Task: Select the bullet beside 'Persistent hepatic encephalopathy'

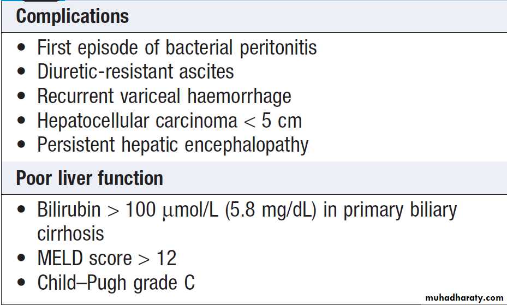Action: [21, 145]
